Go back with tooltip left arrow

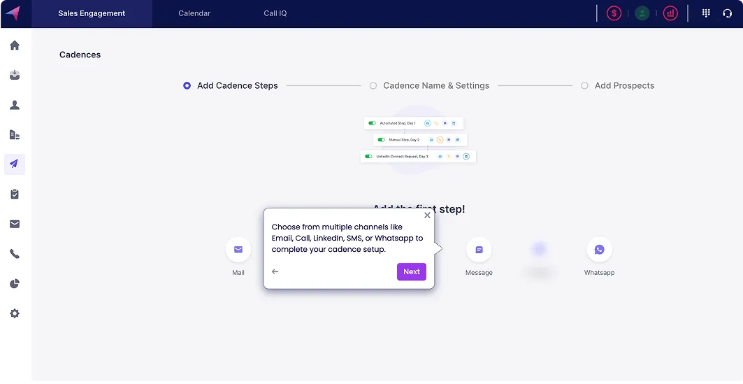(275, 271)
